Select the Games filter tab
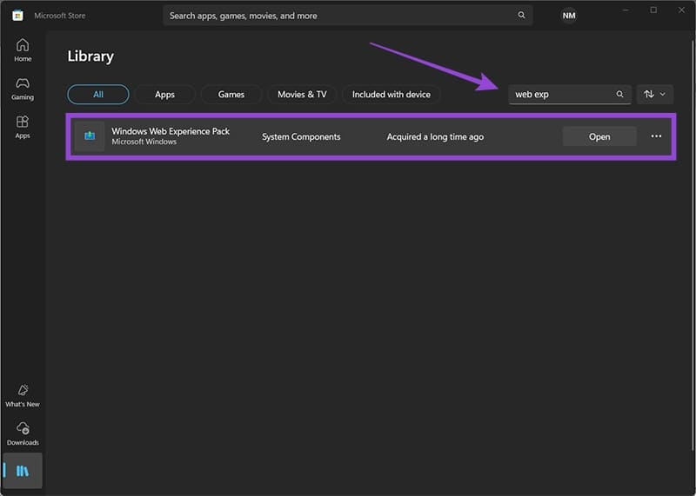Image resolution: width=696 pixels, height=496 pixels. [x=231, y=94]
